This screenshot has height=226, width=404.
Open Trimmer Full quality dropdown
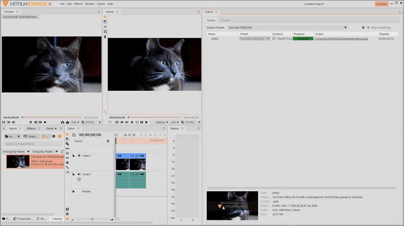pyautogui.click(x=75, y=122)
